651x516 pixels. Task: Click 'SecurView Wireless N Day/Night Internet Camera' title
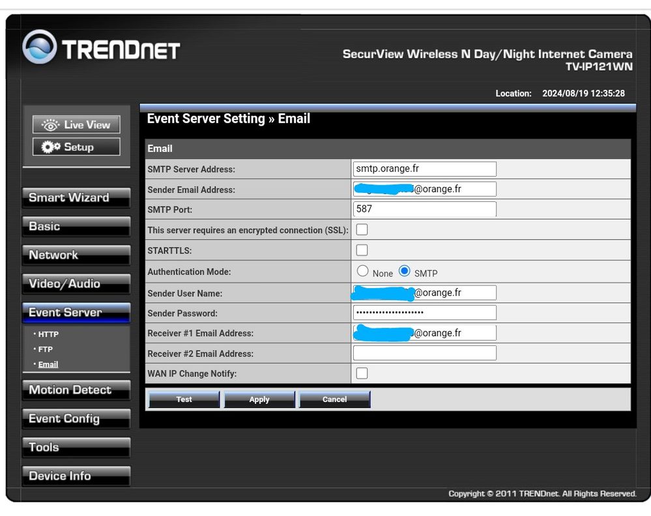click(x=487, y=54)
